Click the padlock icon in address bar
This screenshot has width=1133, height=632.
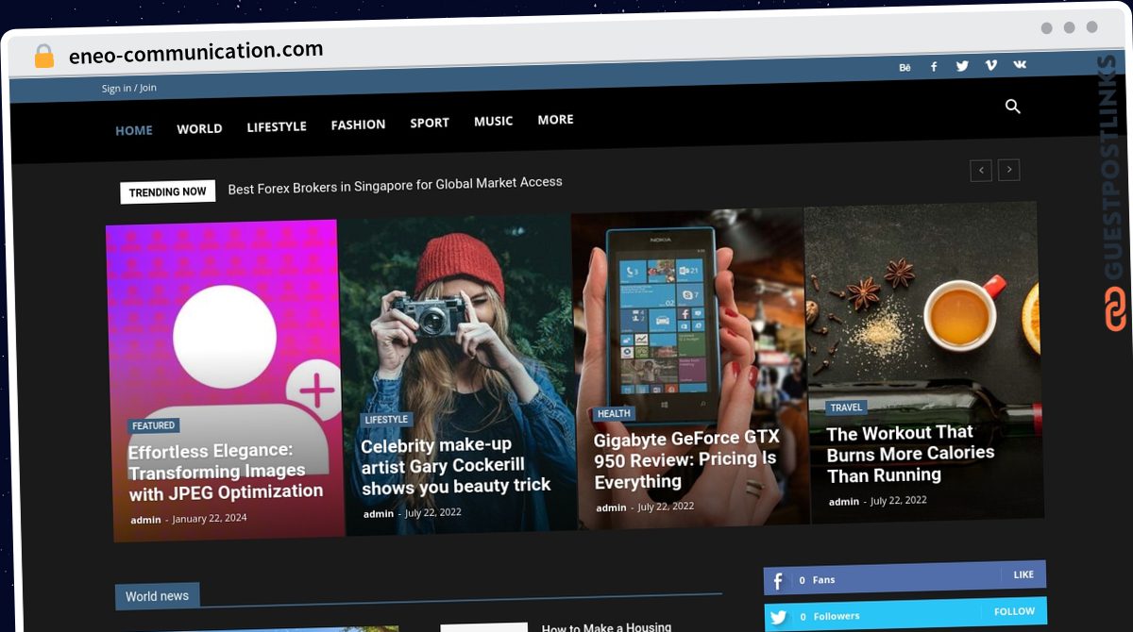pyautogui.click(x=44, y=56)
